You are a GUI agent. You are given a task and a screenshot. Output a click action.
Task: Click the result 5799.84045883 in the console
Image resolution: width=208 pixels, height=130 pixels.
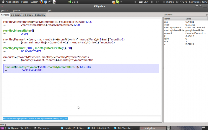[32, 70]
